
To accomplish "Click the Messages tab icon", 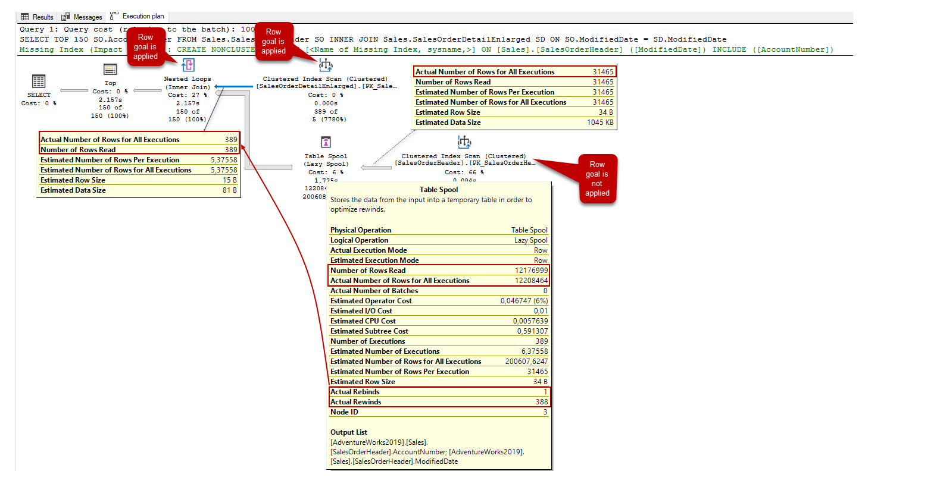I will [65, 17].
